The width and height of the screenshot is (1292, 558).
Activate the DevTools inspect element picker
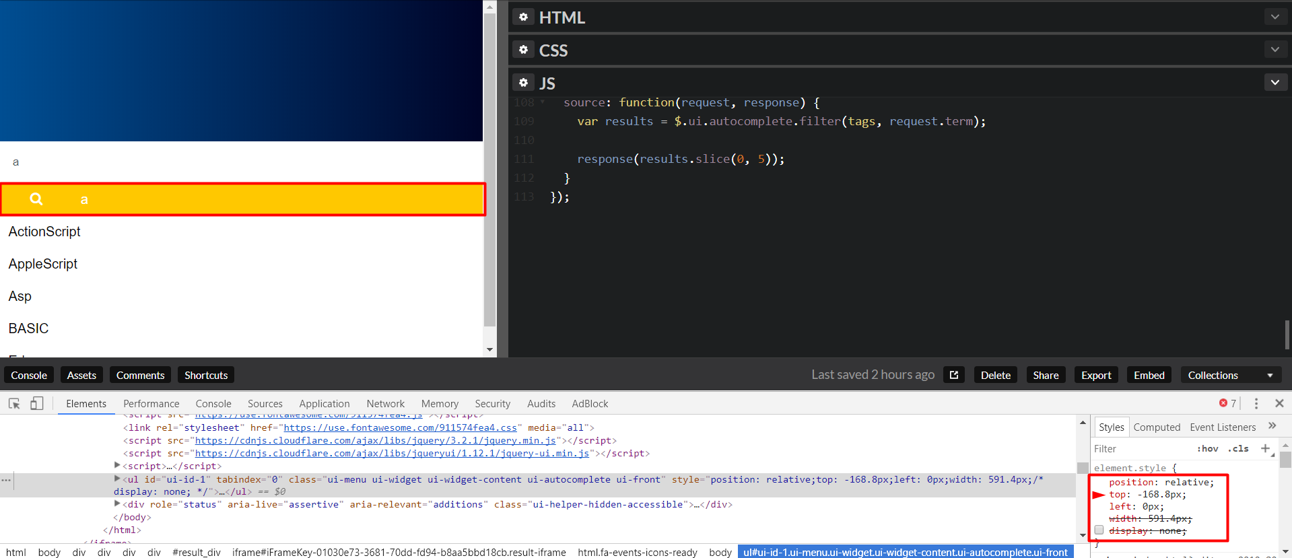coord(14,403)
